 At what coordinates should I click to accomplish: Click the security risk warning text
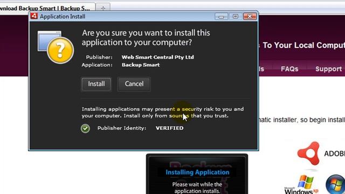(x=163, y=113)
